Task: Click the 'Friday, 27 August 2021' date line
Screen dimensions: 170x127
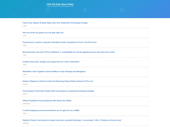Action: pyautogui.click(x=60, y=6)
